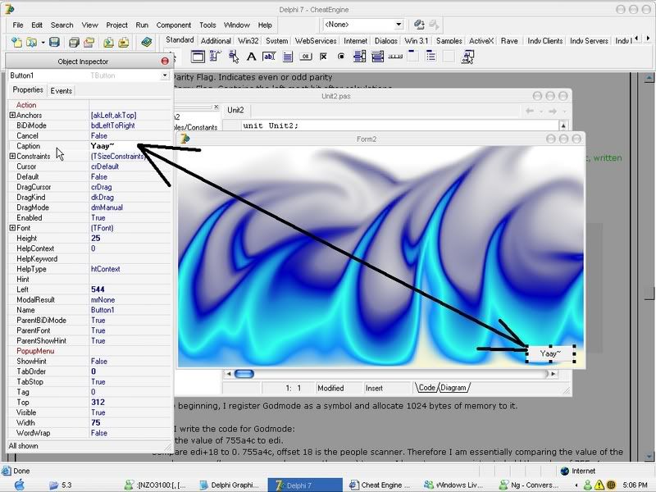Select the ScrollBar component in the palette

(x=395, y=57)
